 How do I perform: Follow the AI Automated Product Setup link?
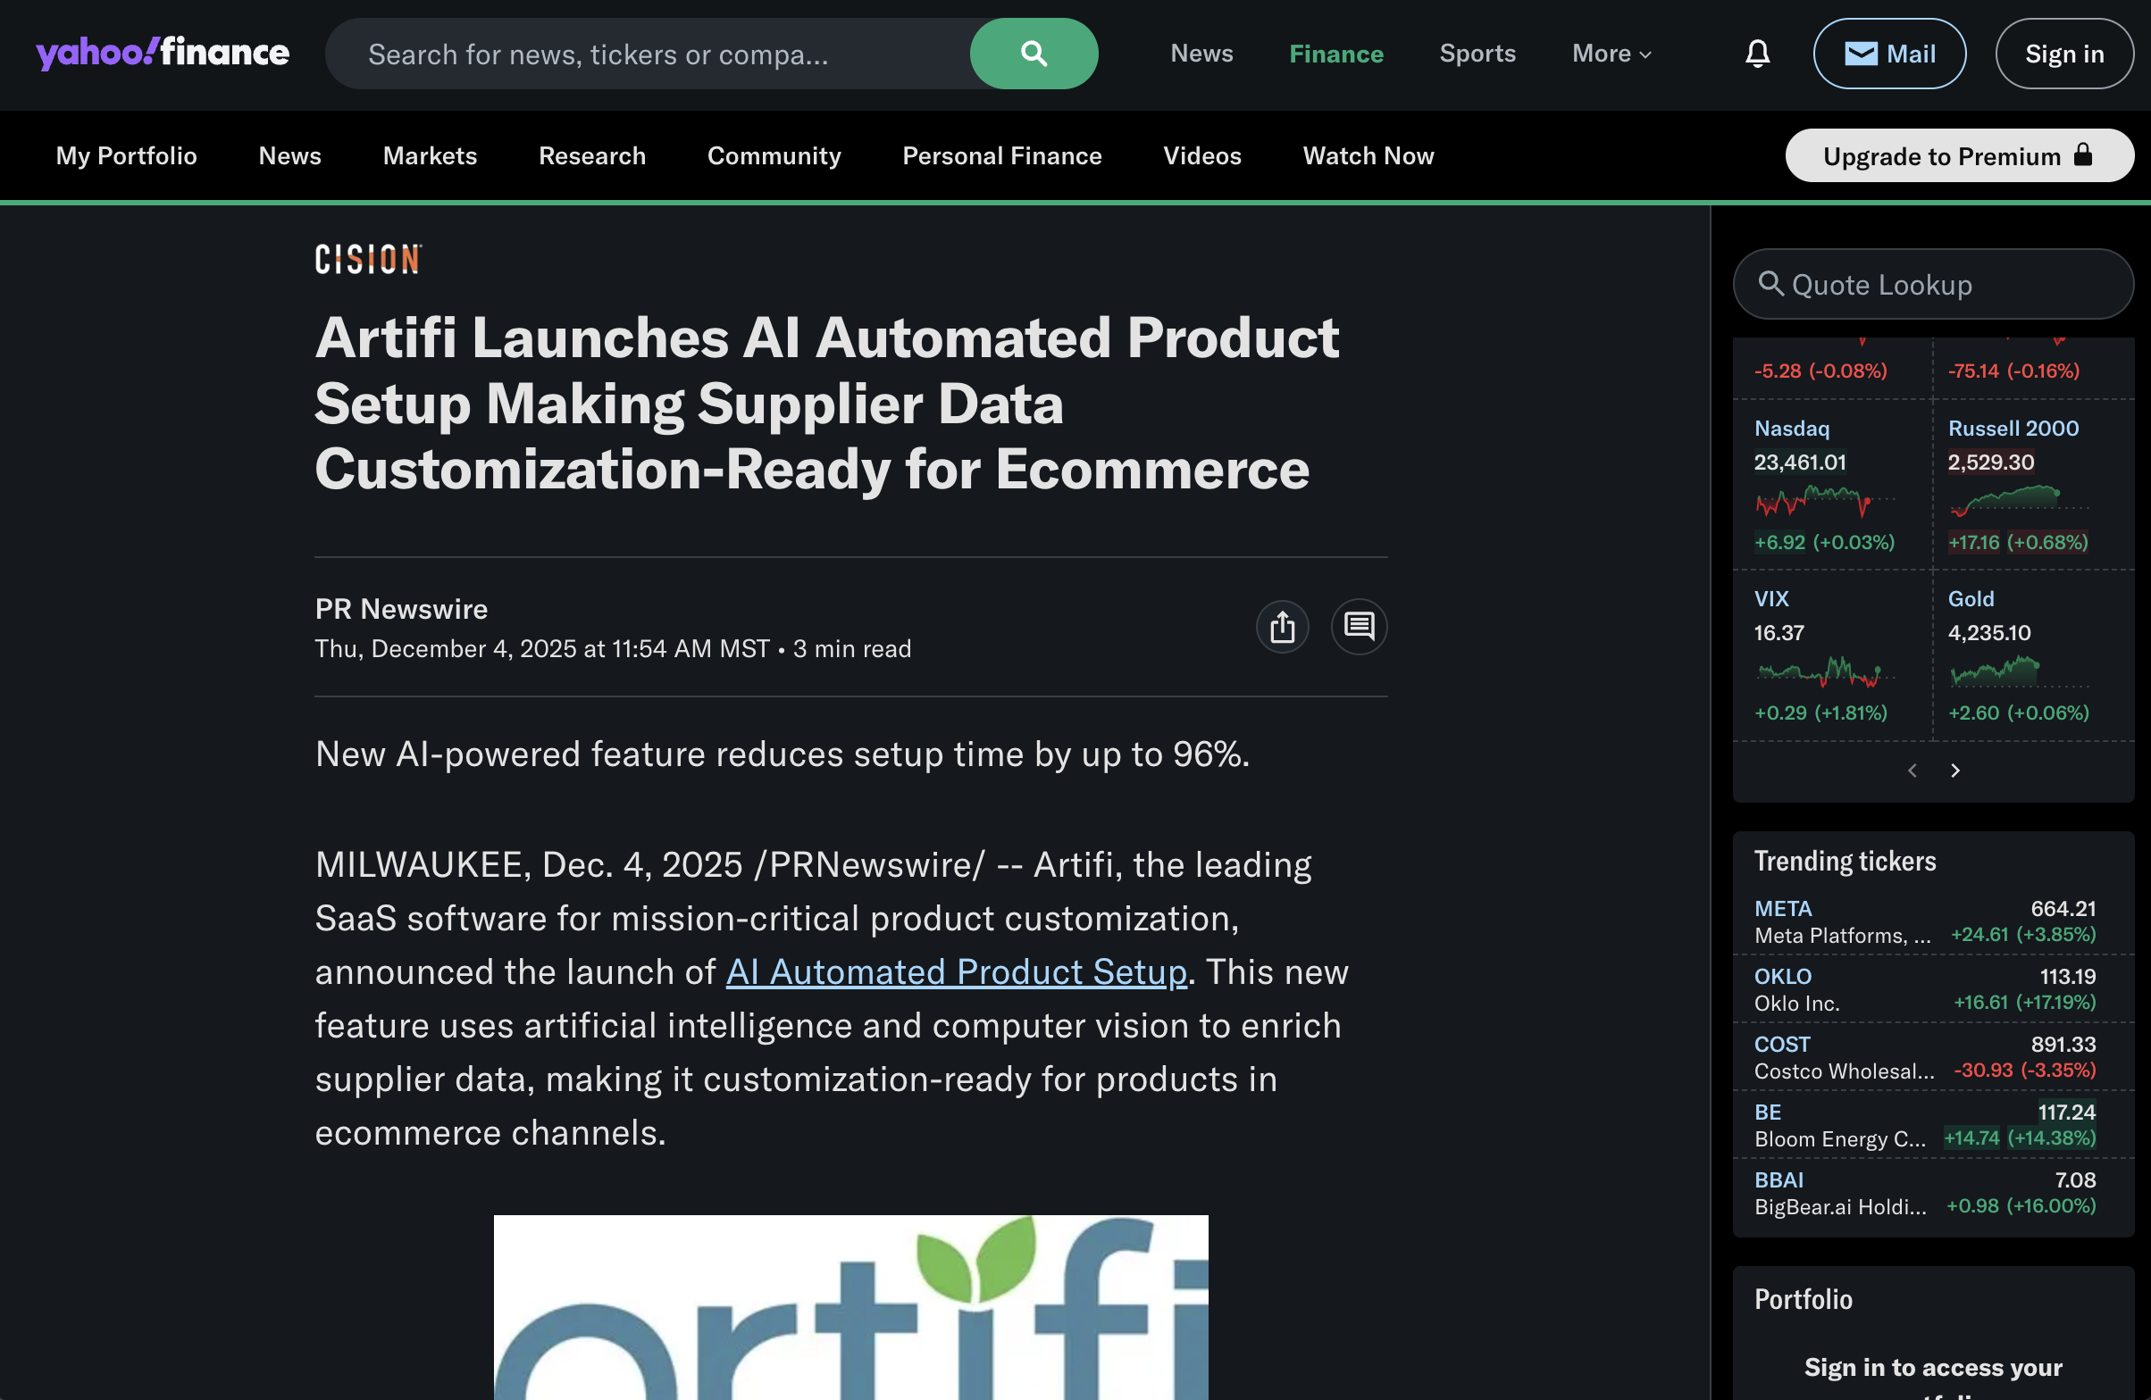click(x=956, y=971)
